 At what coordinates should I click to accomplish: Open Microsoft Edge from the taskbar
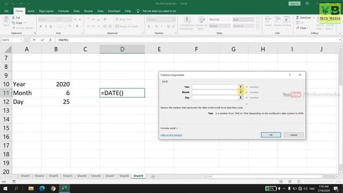(42, 188)
